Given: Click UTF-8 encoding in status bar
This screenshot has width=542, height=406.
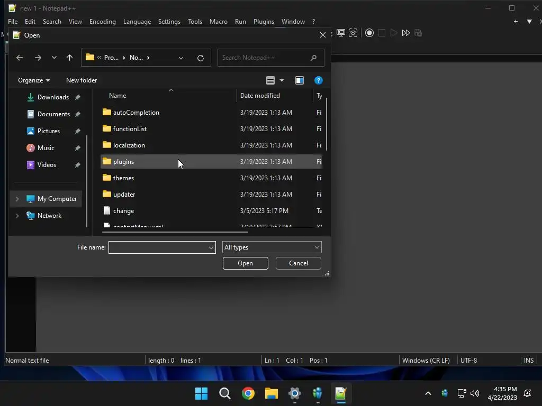Looking at the screenshot, I should pos(468,361).
